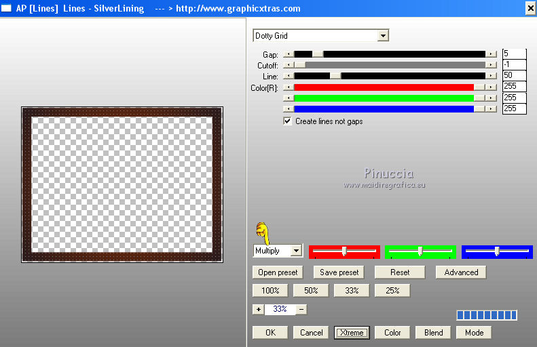
Task: Click the Reset button
Action: (x=400, y=272)
